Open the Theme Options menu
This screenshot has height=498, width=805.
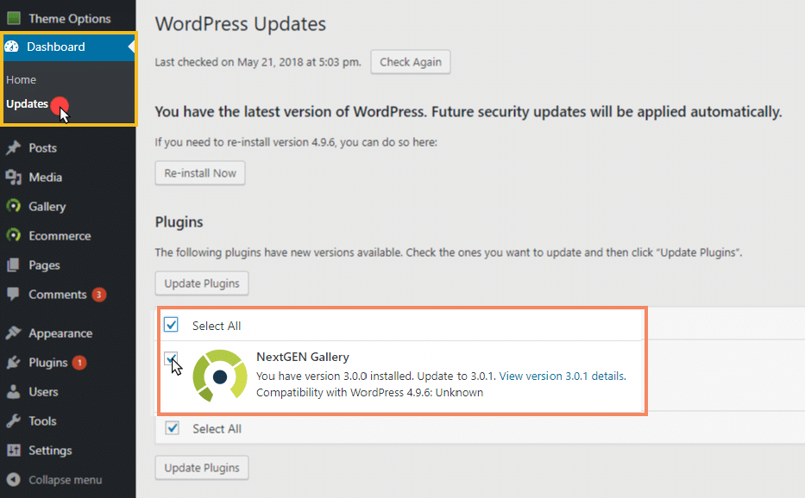59,18
